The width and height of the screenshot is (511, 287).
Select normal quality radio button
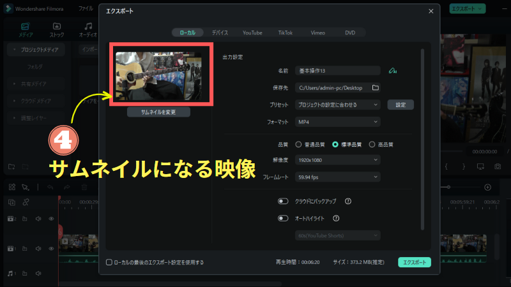pyautogui.click(x=298, y=145)
